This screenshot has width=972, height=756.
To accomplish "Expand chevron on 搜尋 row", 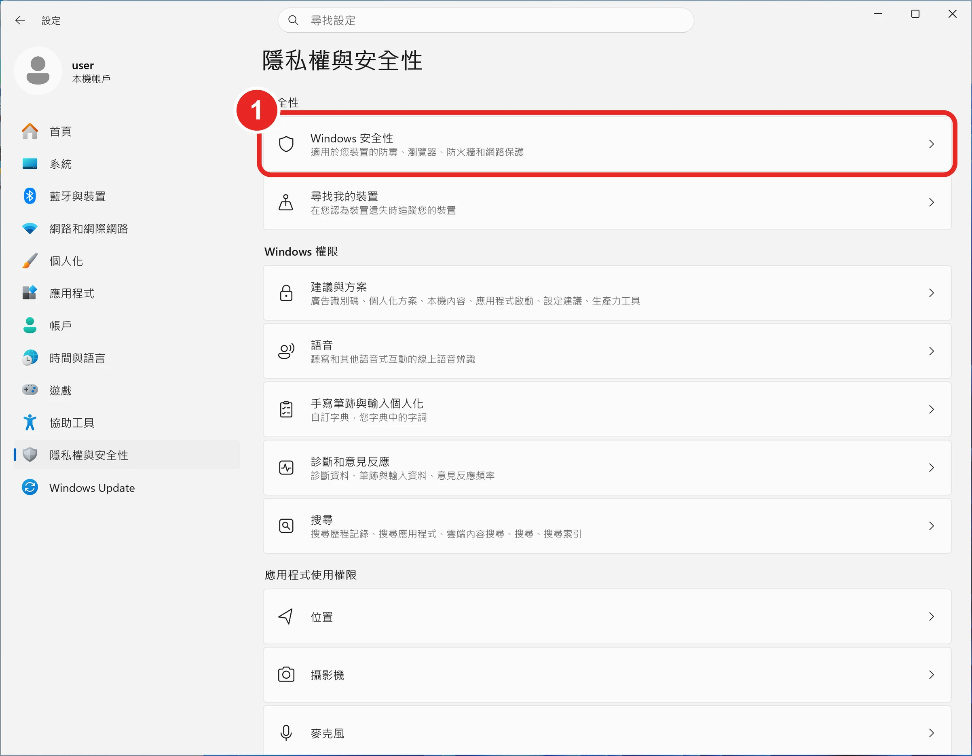I will pyautogui.click(x=932, y=526).
